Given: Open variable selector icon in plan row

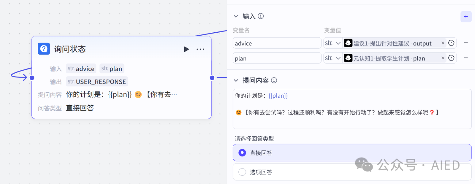Looking at the screenshot, I should point(451,58).
